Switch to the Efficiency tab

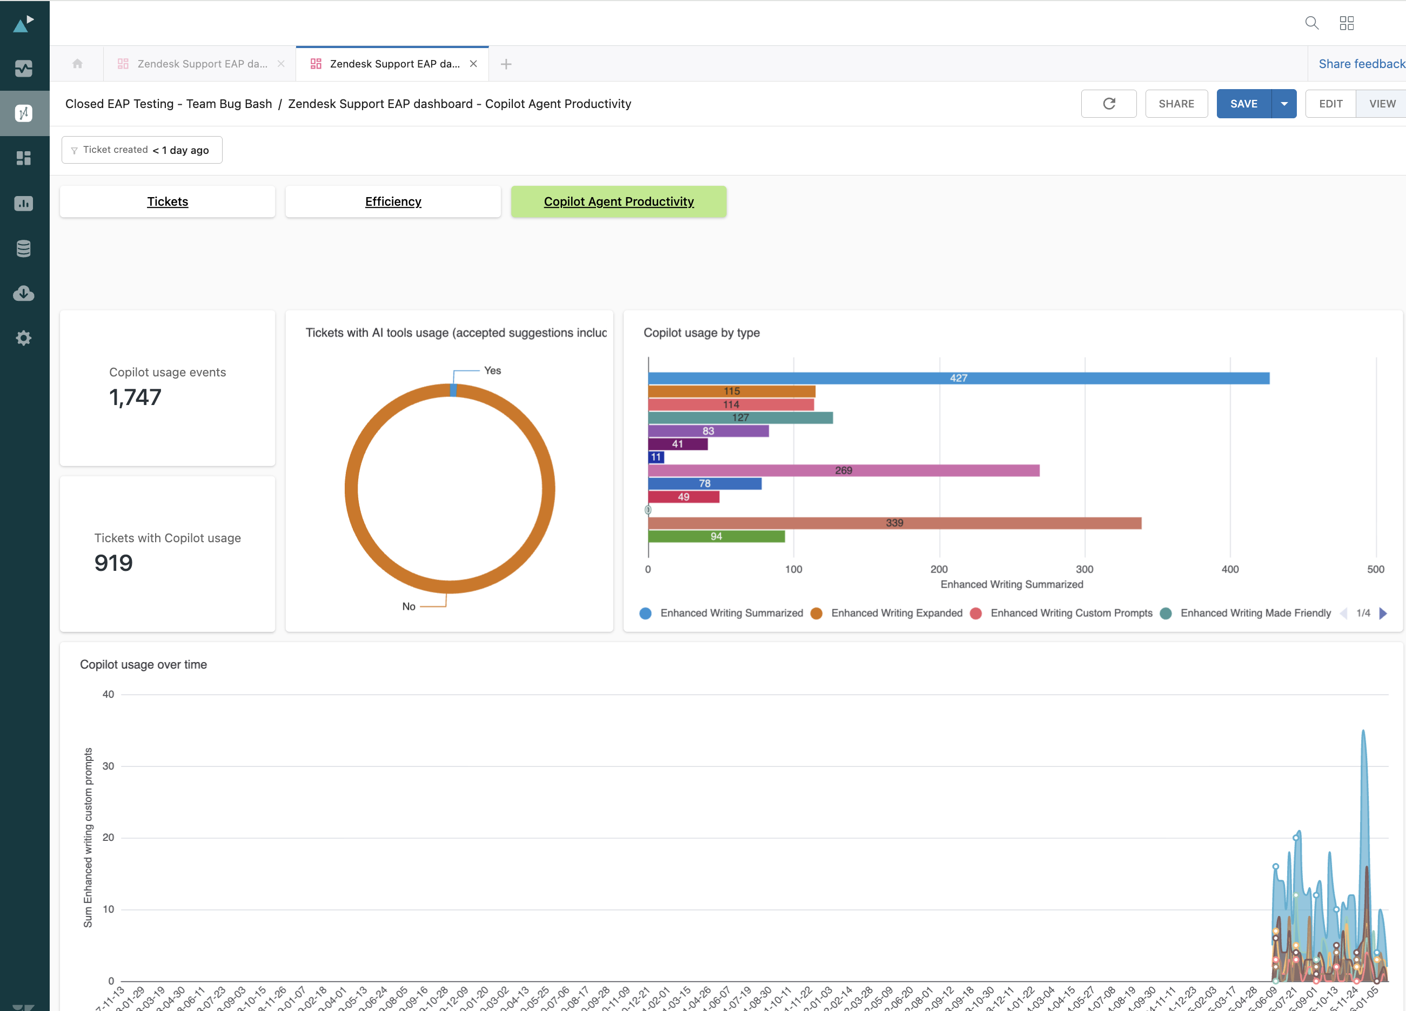pos(393,201)
